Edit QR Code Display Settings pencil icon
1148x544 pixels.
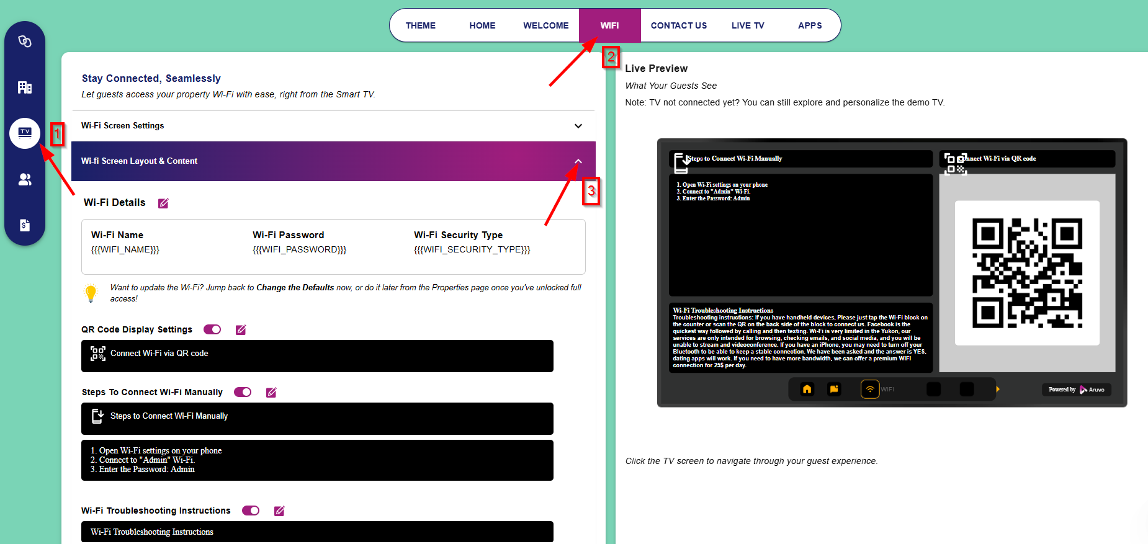pos(241,330)
